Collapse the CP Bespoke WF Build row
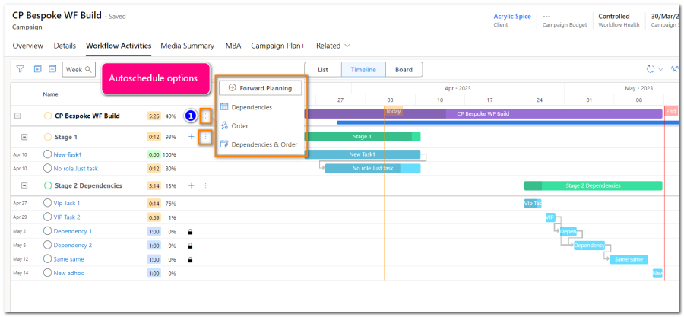This screenshot has height=317, width=684. click(18, 116)
